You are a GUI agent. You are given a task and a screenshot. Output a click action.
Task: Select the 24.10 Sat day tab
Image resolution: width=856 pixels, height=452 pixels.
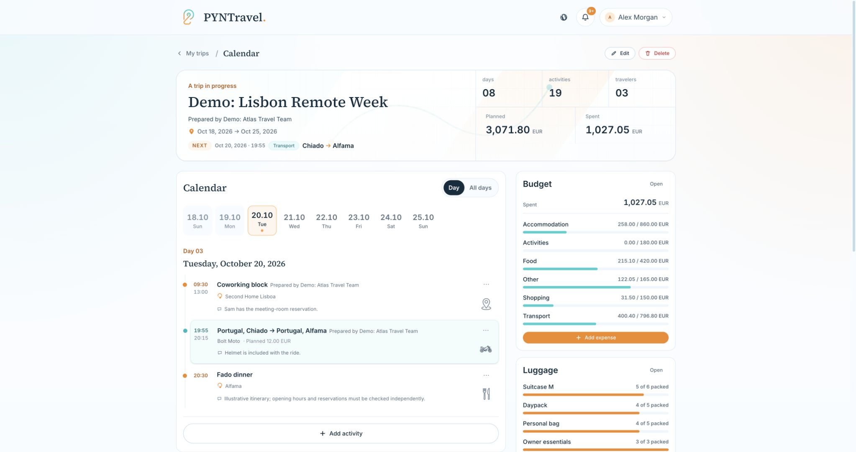(391, 221)
